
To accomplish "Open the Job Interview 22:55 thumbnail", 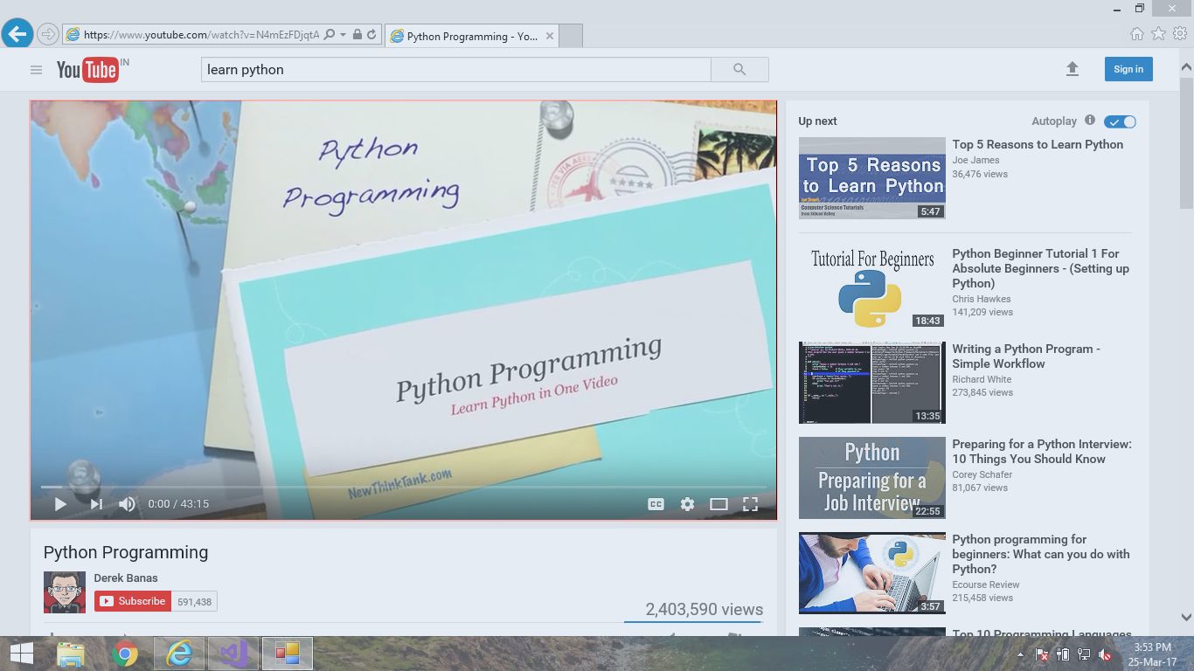I will point(872,478).
